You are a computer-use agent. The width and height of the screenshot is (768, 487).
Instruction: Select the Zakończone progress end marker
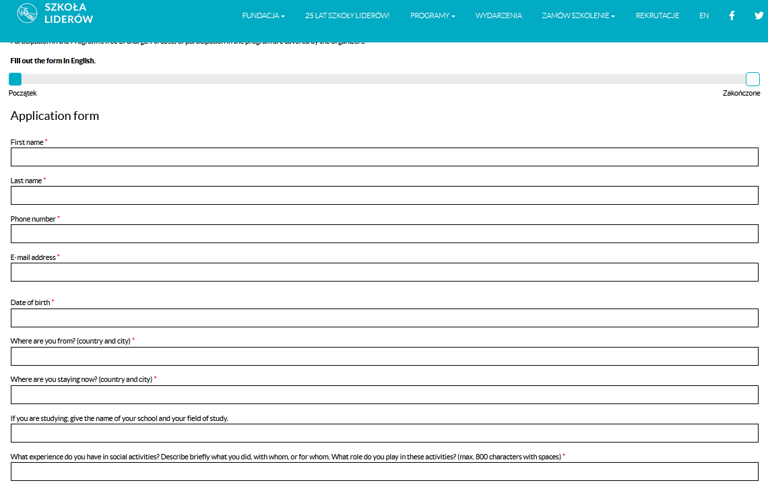(753, 79)
